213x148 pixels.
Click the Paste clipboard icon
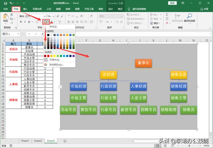tap(6, 17)
